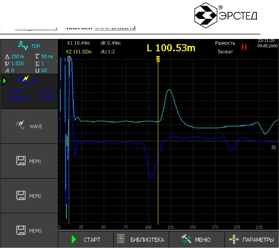Image resolution: width=279 pixels, height=248 pixels.
Task: Click the БИБЛИОТЕКА list icon
Action: (121, 239)
